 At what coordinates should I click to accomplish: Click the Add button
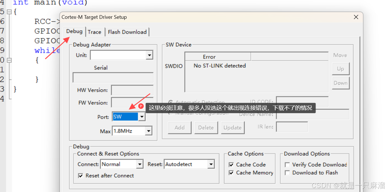(180, 127)
